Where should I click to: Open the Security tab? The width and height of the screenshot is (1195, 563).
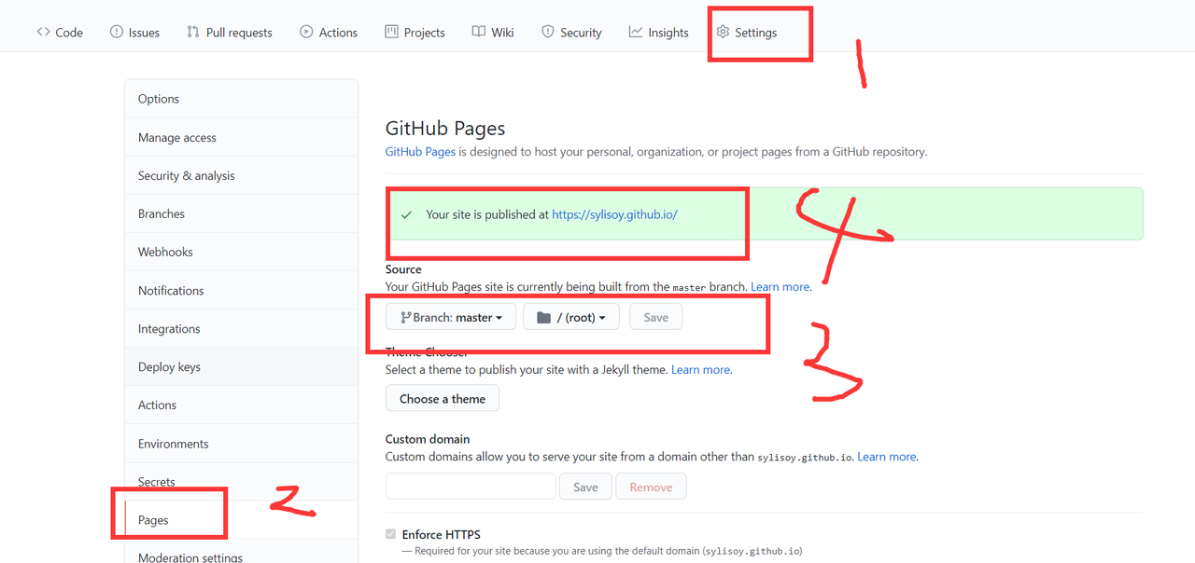571,32
